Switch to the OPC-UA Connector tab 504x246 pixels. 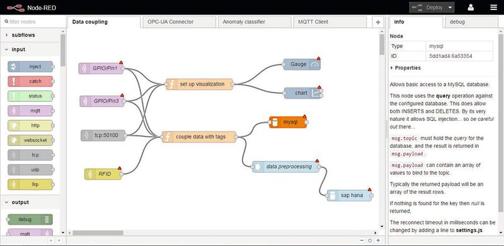pos(179,22)
